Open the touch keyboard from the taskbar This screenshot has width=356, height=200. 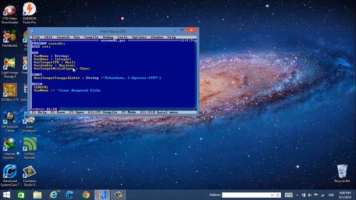point(289,195)
